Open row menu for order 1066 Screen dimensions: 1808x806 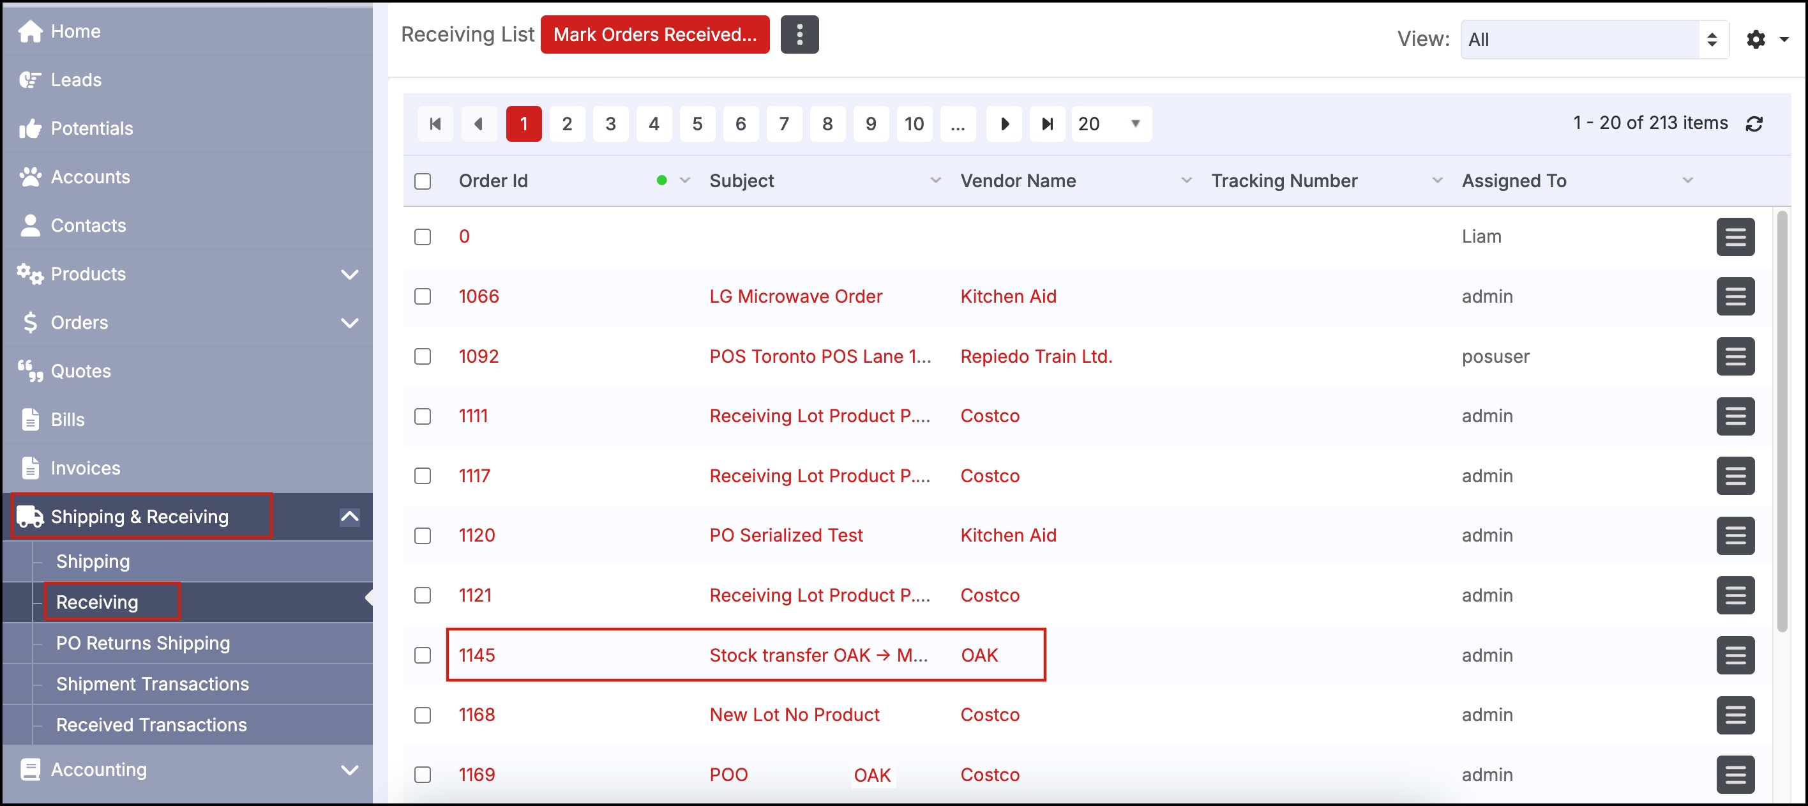click(x=1735, y=296)
